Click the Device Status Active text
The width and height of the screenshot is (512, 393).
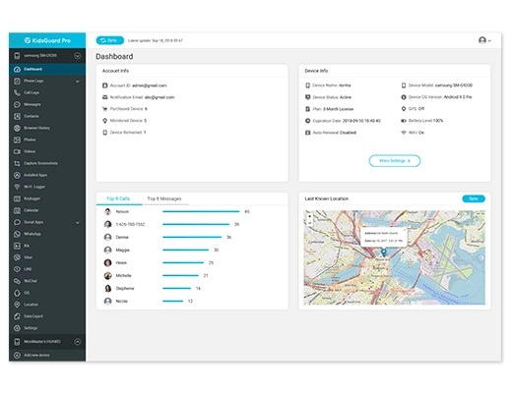pos(332,97)
